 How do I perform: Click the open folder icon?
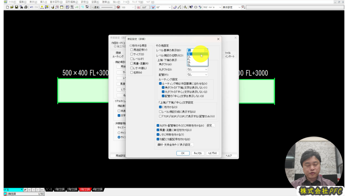[12, 7]
